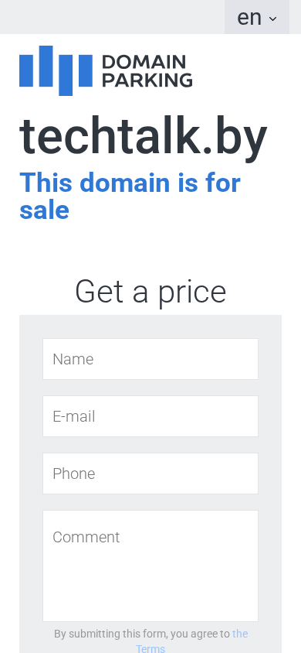Focus the Phone input field

pyautogui.click(x=150, y=474)
